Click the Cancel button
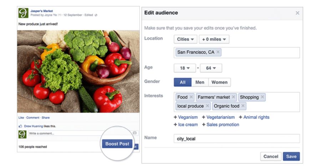Screen dimensions: 321x167 271,156
